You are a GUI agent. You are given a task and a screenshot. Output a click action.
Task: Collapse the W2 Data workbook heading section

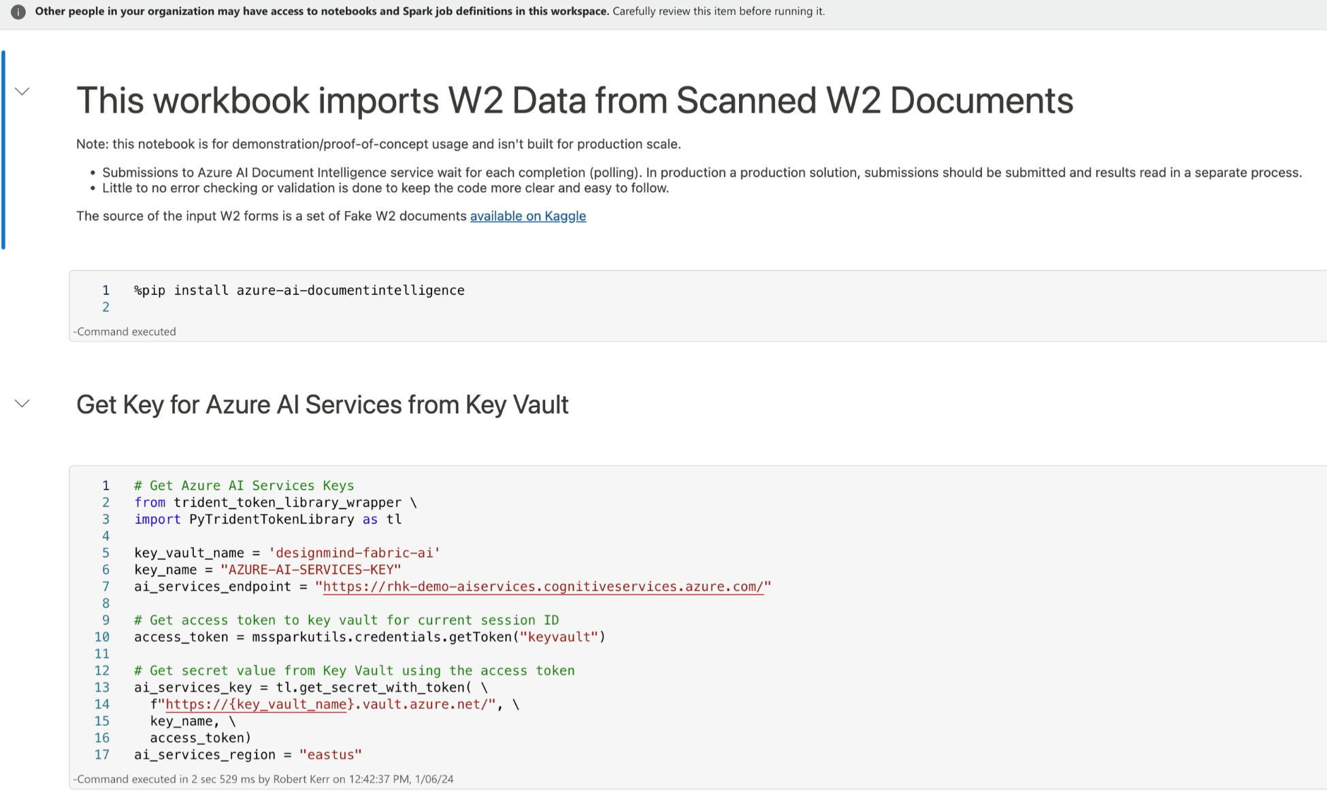22,91
